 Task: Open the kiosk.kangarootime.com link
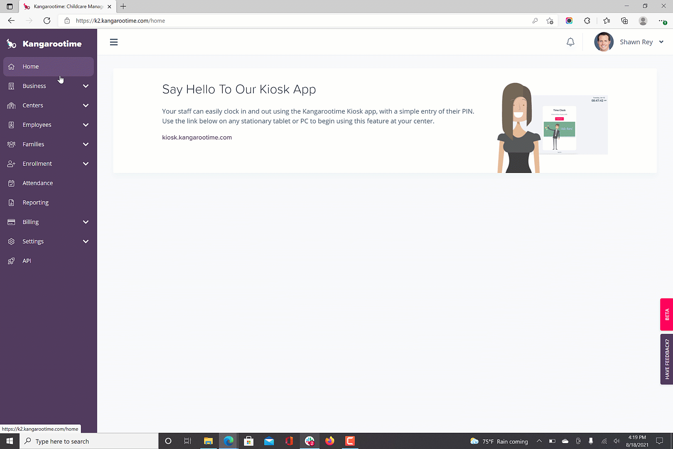197,138
